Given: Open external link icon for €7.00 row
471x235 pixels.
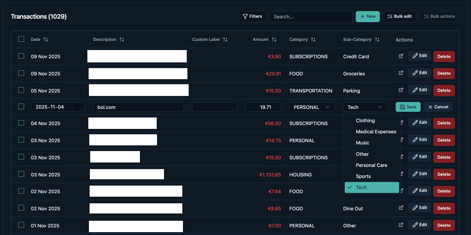Looking at the screenshot, I should pyautogui.click(x=401, y=225).
